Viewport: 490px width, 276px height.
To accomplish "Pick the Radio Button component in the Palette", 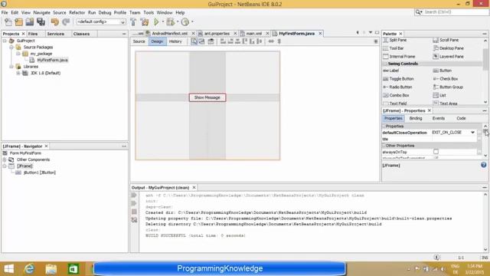I will [x=397, y=87].
